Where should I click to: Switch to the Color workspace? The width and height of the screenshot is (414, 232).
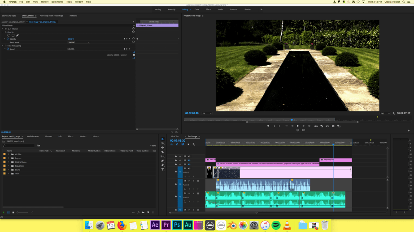(x=196, y=9)
